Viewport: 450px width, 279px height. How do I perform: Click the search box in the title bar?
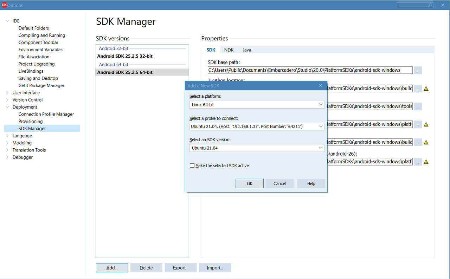click(x=415, y=5)
